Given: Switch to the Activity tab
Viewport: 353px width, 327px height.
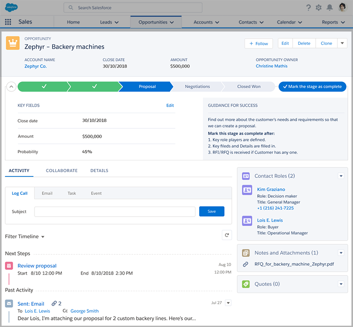Looking at the screenshot, I should (x=19, y=171).
